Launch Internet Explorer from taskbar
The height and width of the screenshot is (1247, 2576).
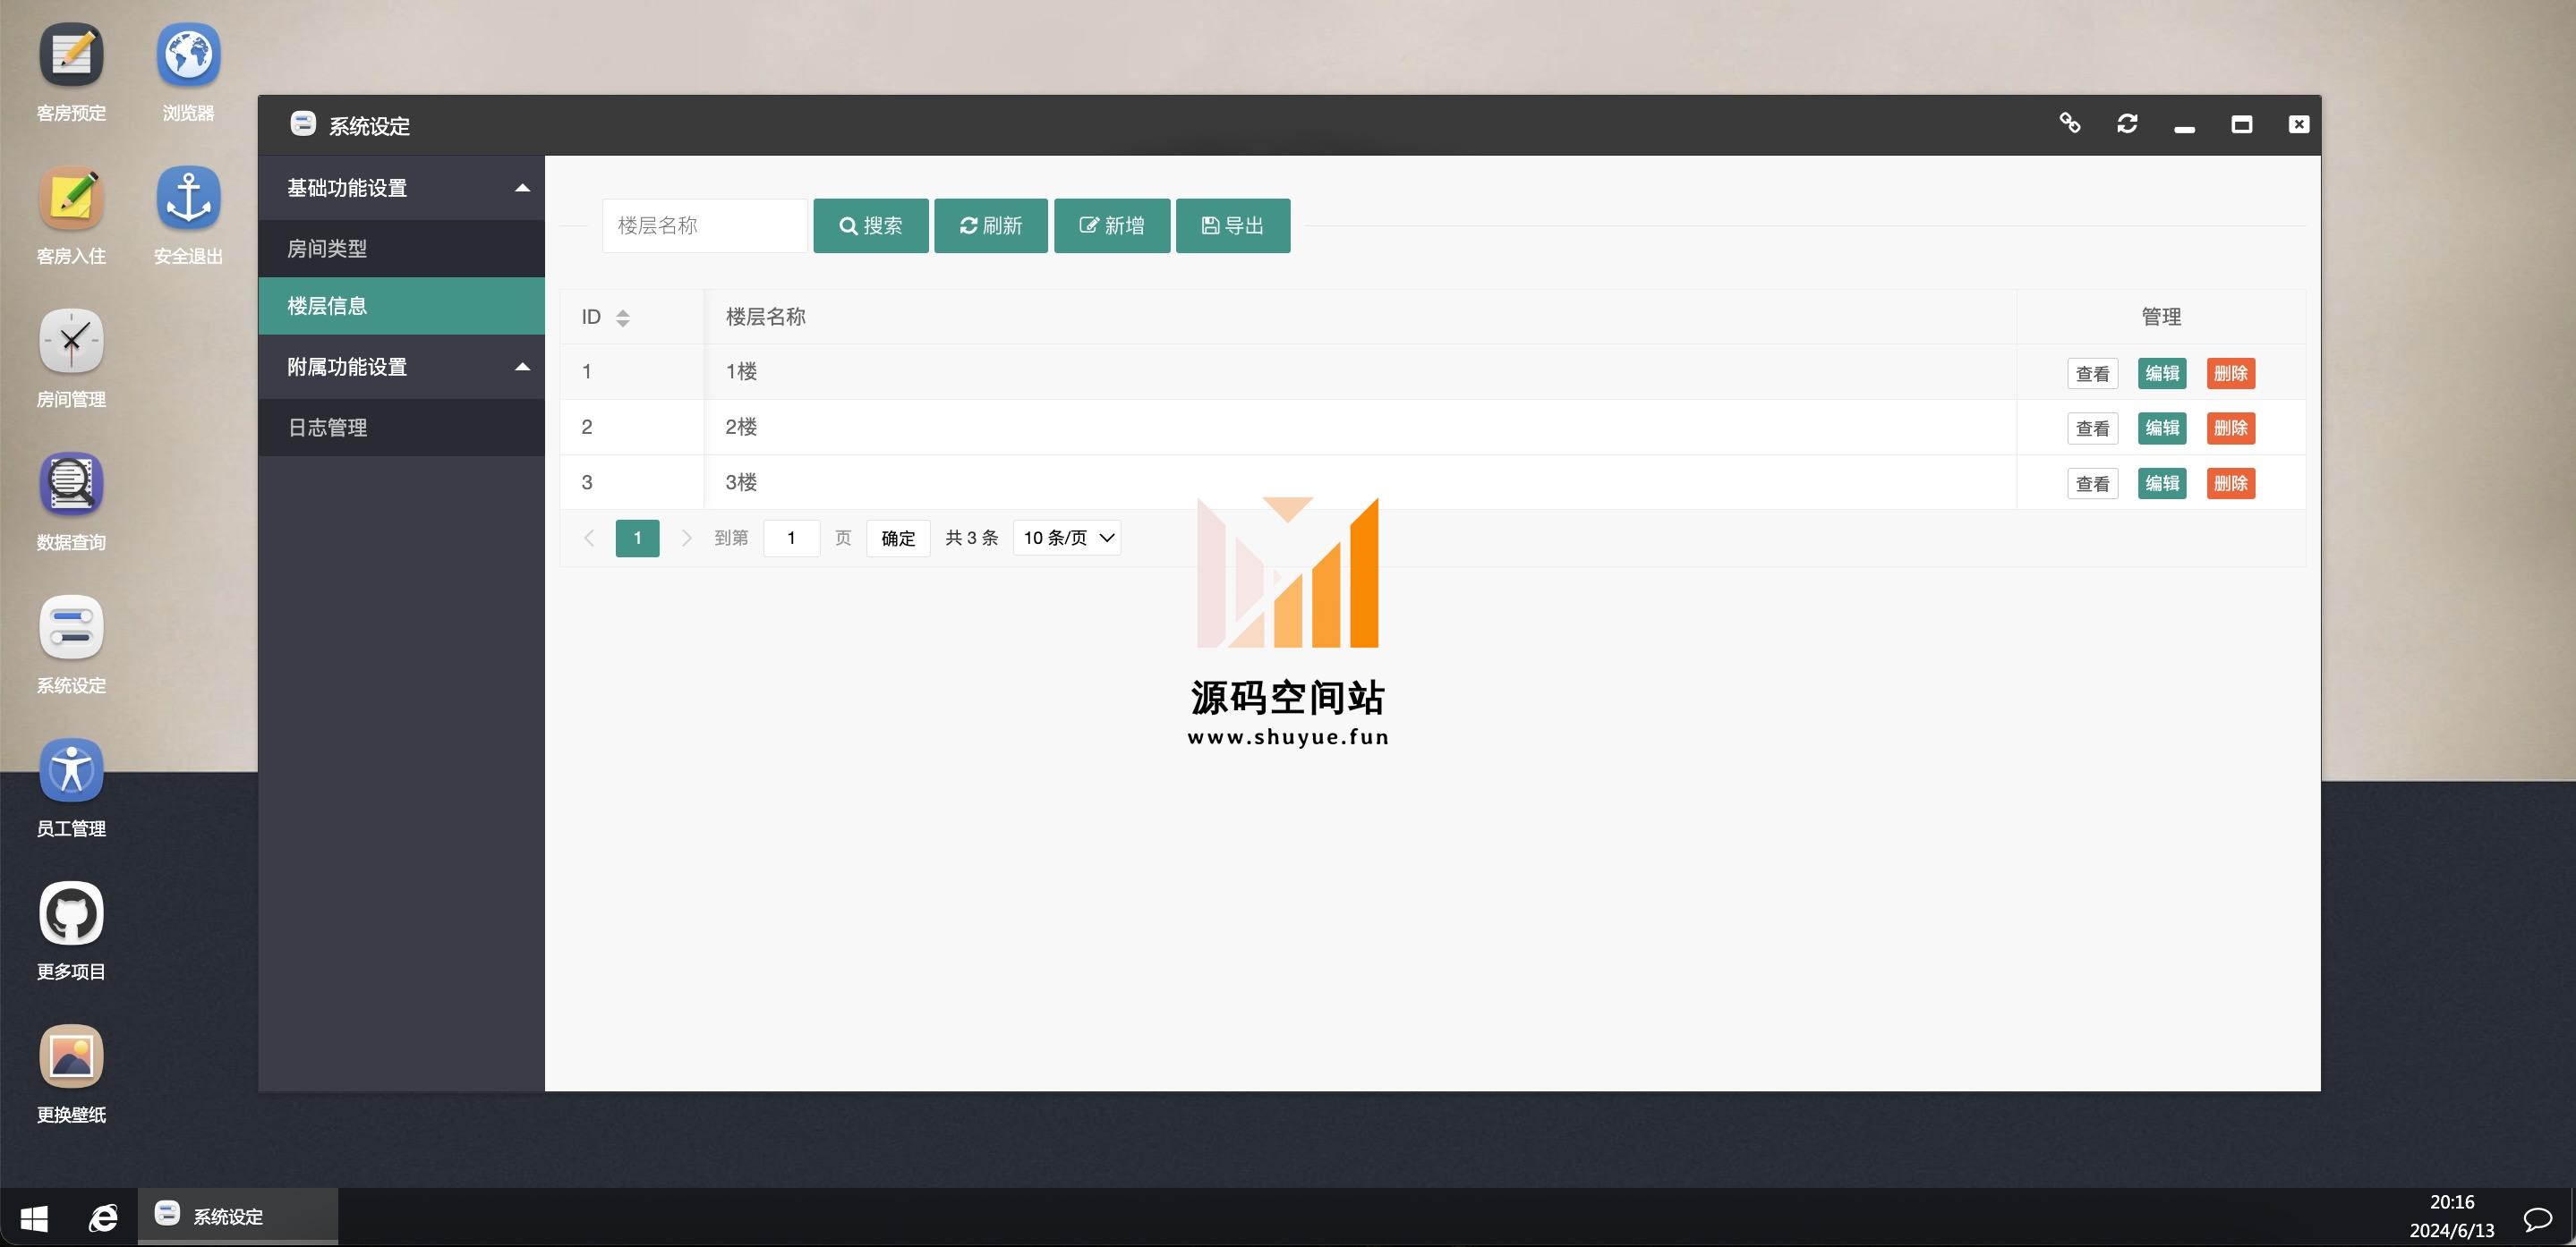(x=103, y=1218)
